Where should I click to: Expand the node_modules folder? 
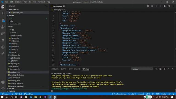tap(28, 24)
